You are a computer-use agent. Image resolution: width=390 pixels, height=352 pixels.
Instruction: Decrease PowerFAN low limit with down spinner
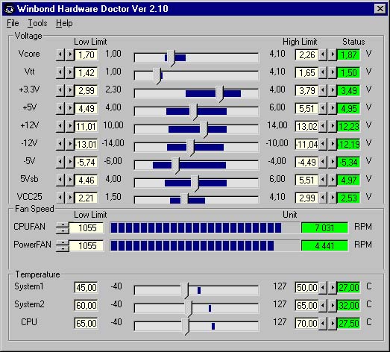63,248
